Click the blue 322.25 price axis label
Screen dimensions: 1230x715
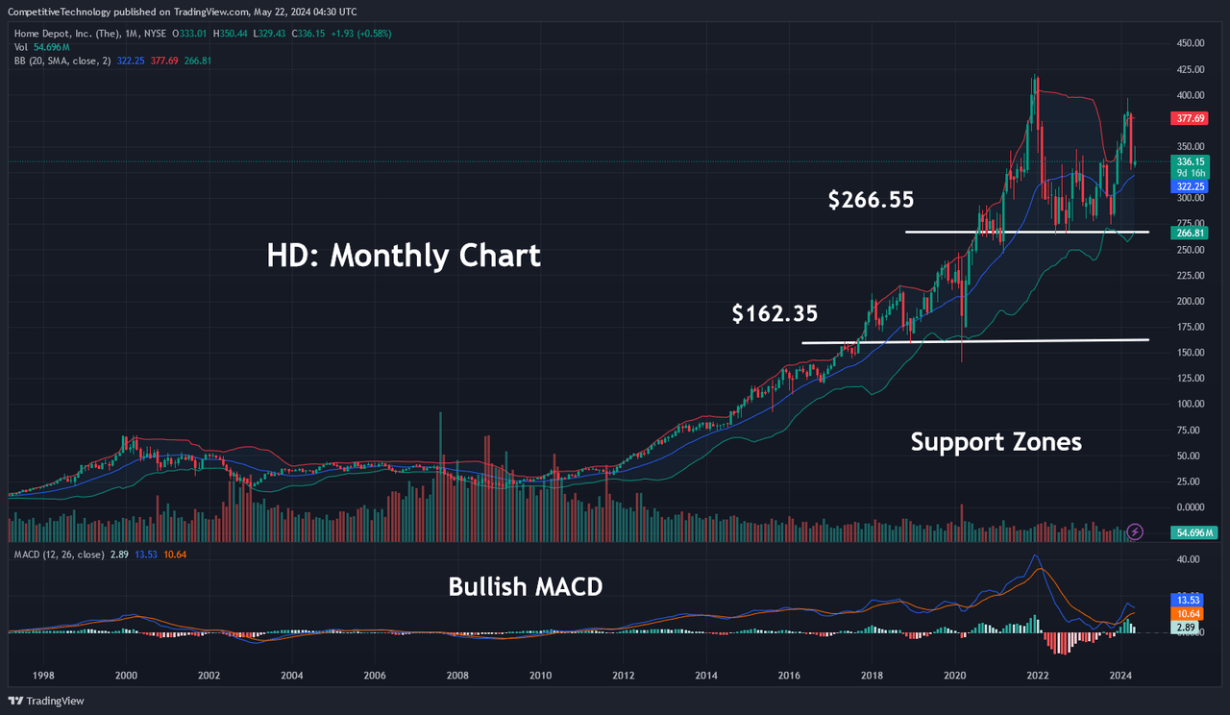click(1188, 186)
